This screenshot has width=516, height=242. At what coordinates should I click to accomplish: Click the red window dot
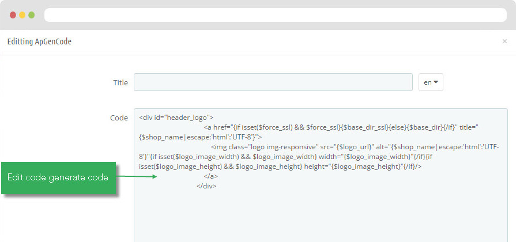(x=13, y=15)
